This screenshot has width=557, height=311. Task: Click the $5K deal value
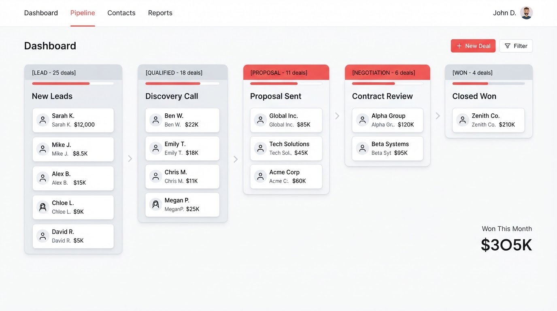tap(78, 241)
